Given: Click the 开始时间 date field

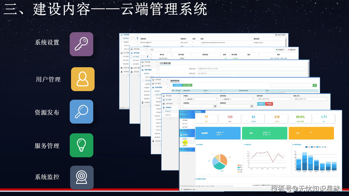Looking at the screenshot, I should click(x=198, y=106).
